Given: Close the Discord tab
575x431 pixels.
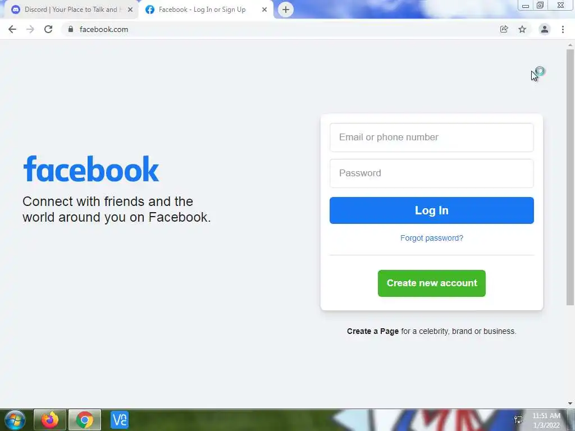Looking at the screenshot, I should click(130, 10).
